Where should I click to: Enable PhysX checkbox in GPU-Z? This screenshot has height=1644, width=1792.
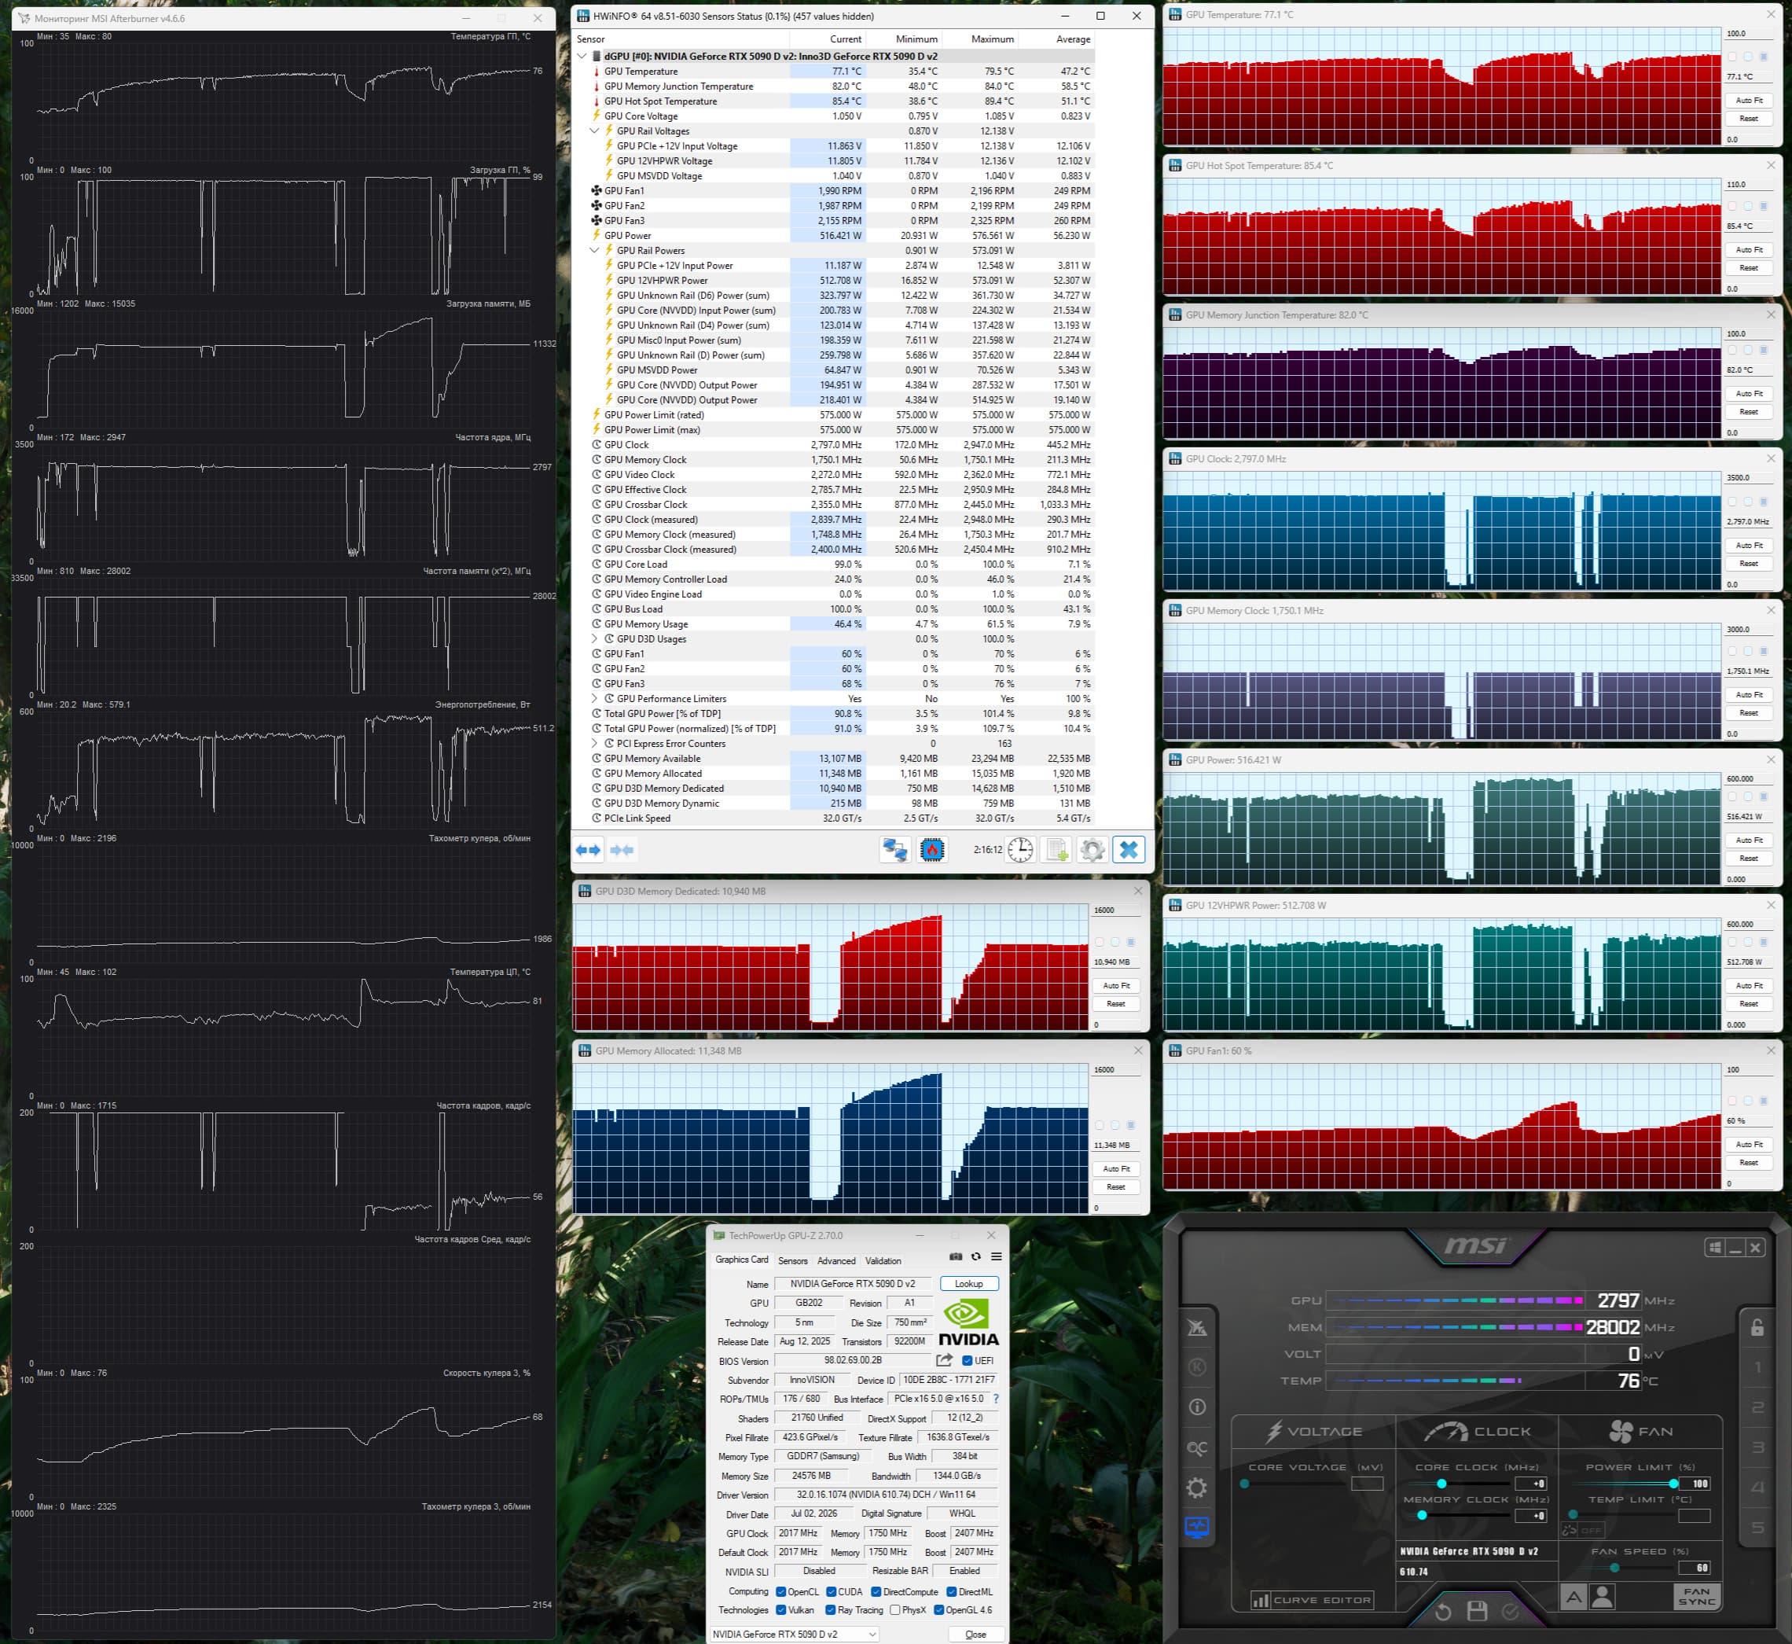point(894,1610)
